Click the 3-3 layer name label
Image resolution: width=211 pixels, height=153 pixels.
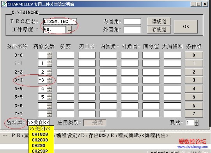(x=18, y=80)
